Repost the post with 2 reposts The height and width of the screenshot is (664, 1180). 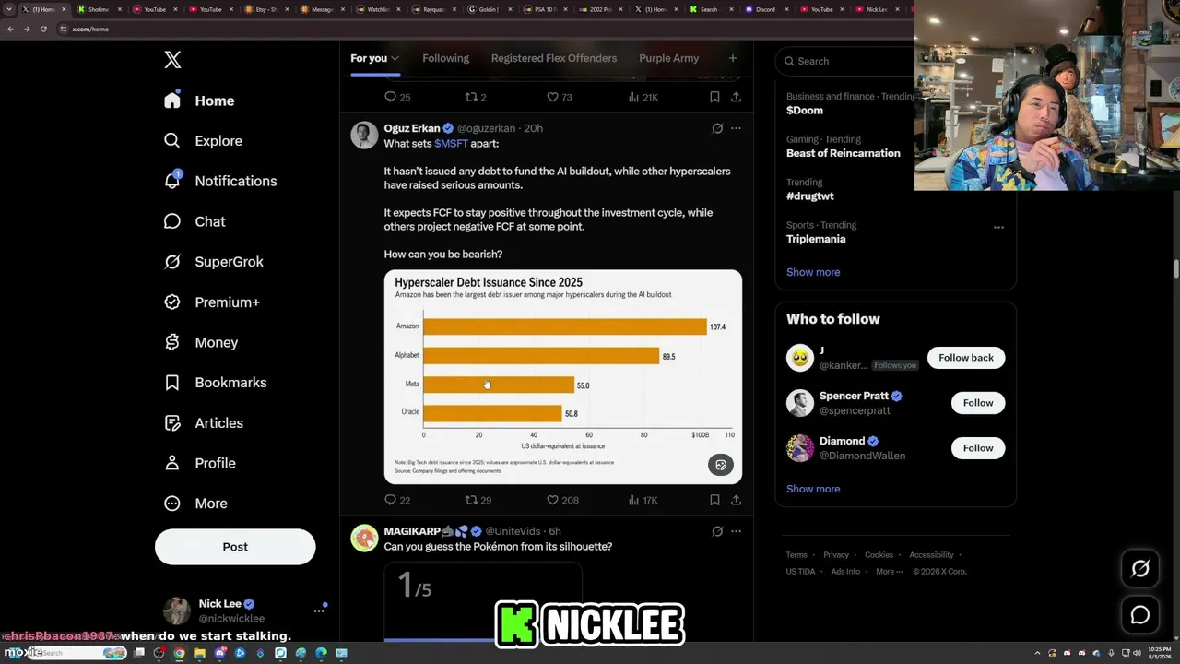coord(475,97)
